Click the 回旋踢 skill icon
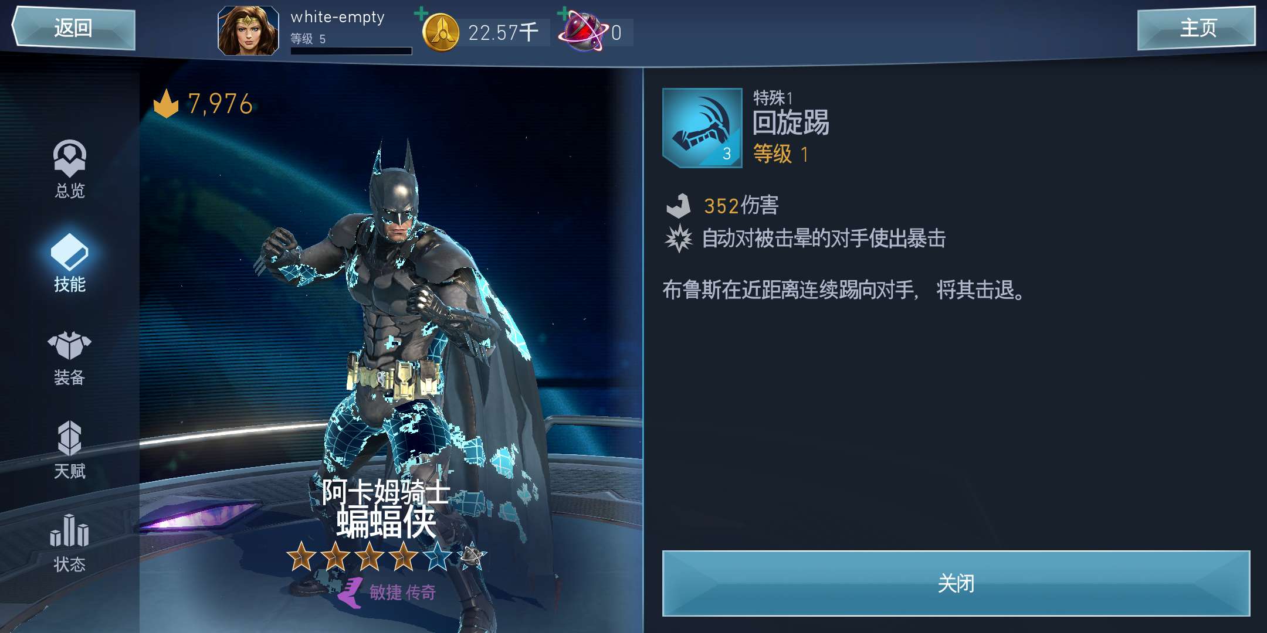Viewport: 1267px width, 633px height. [702, 128]
